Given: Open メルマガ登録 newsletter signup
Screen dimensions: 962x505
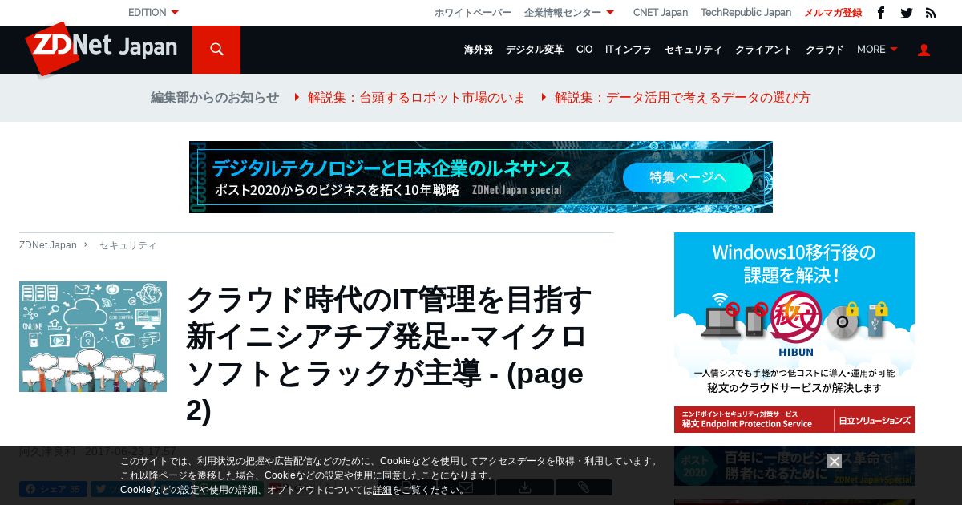Looking at the screenshot, I should [833, 13].
